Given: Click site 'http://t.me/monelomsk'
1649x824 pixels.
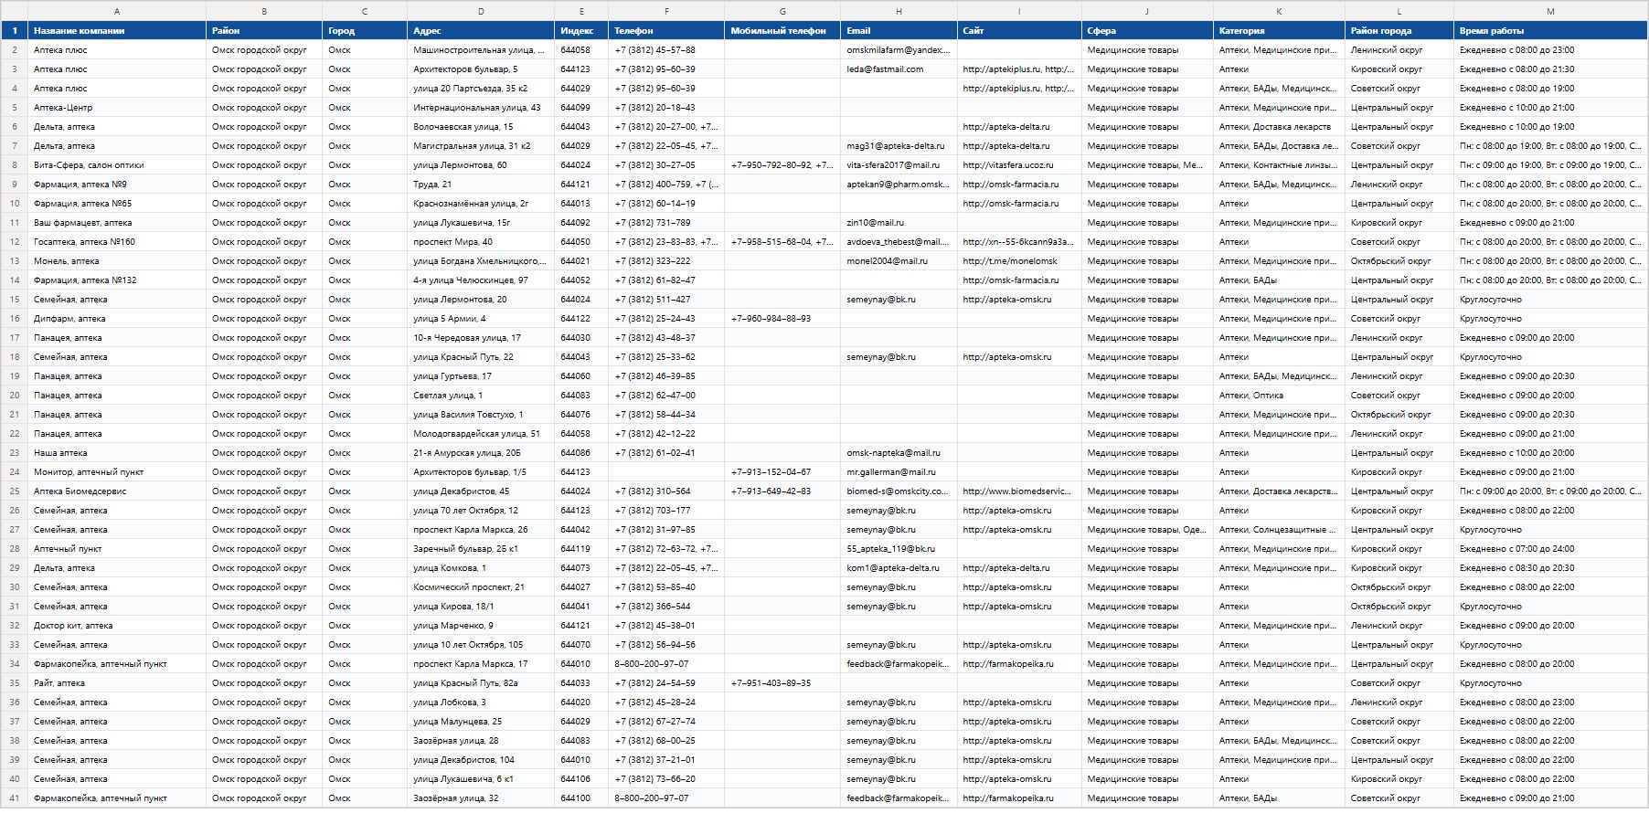Looking at the screenshot, I should coord(1019,261).
